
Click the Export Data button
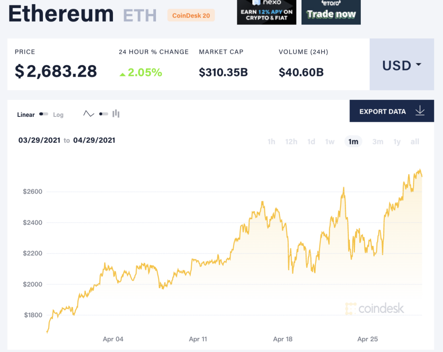click(391, 111)
